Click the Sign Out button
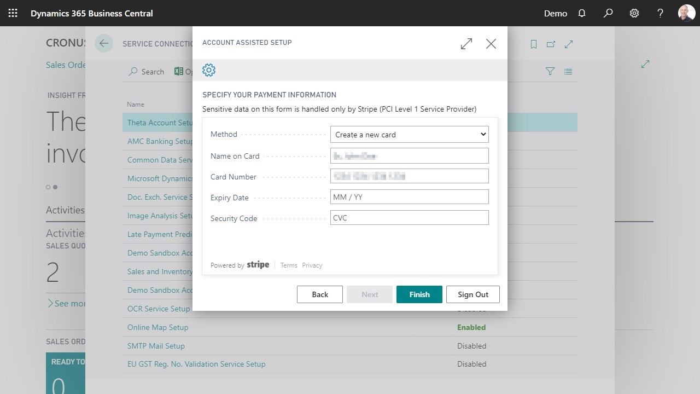The width and height of the screenshot is (700, 394). 473,294
